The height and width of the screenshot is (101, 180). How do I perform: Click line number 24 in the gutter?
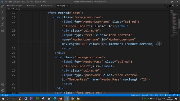pos(14,57)
